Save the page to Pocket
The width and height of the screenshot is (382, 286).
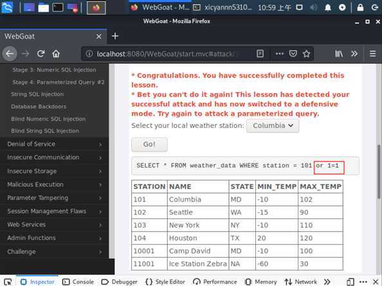(x=293, y=53)
